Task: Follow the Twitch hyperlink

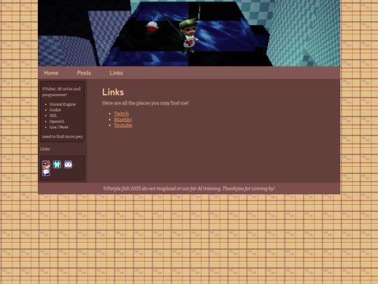Action: click(121, 114)
